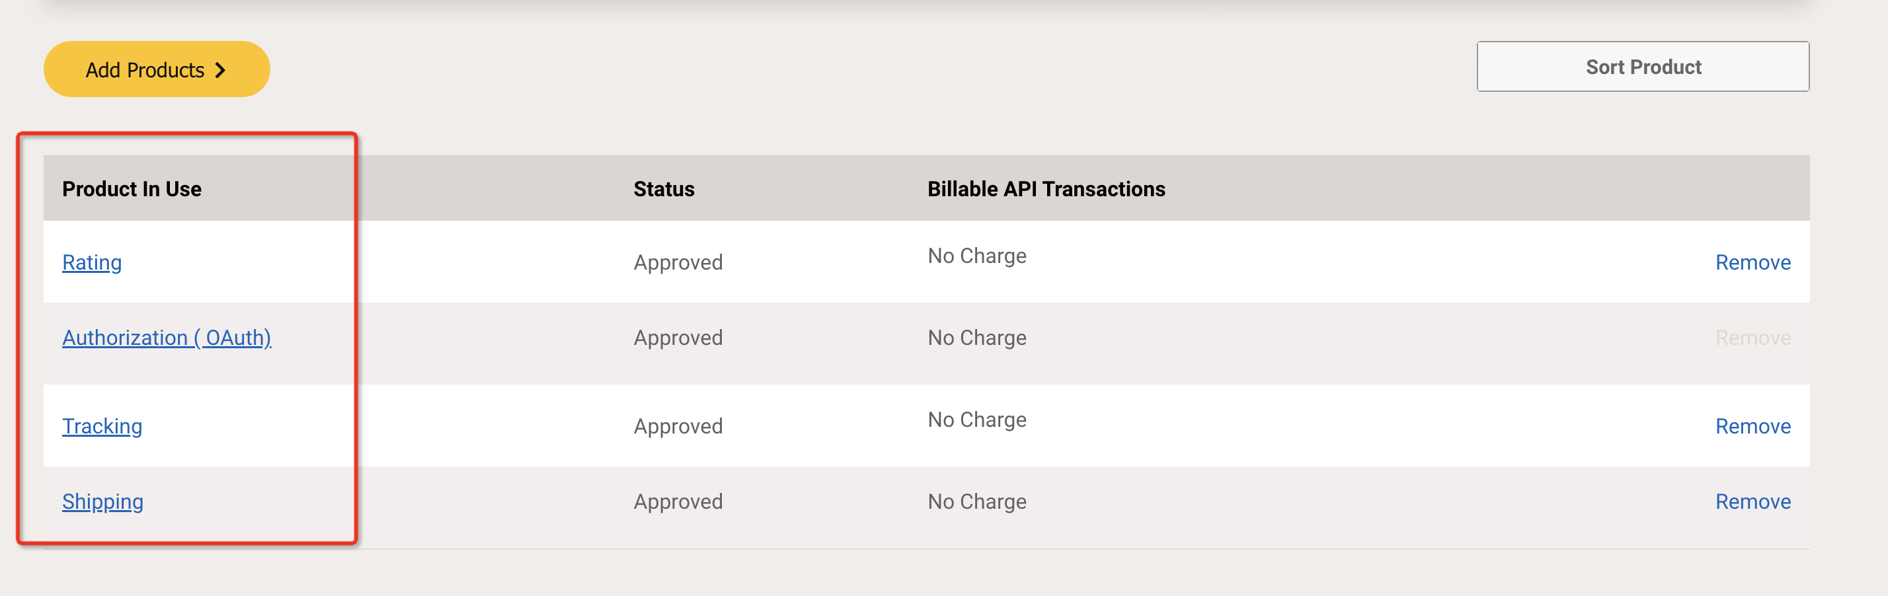Click the Add Products button
1888x596 pixels.
coord(157,69)
